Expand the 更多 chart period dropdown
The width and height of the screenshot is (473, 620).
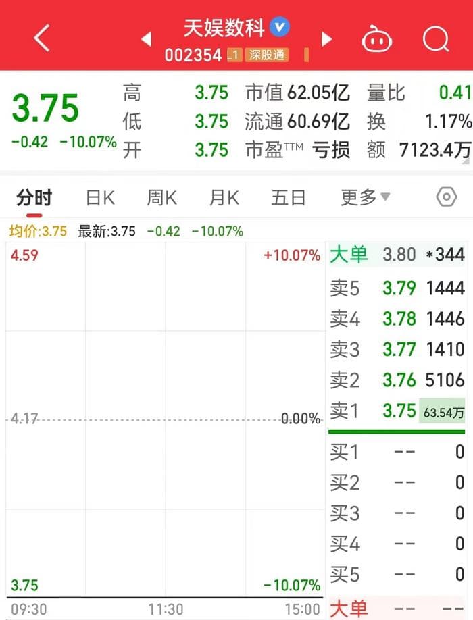[365, 197]
